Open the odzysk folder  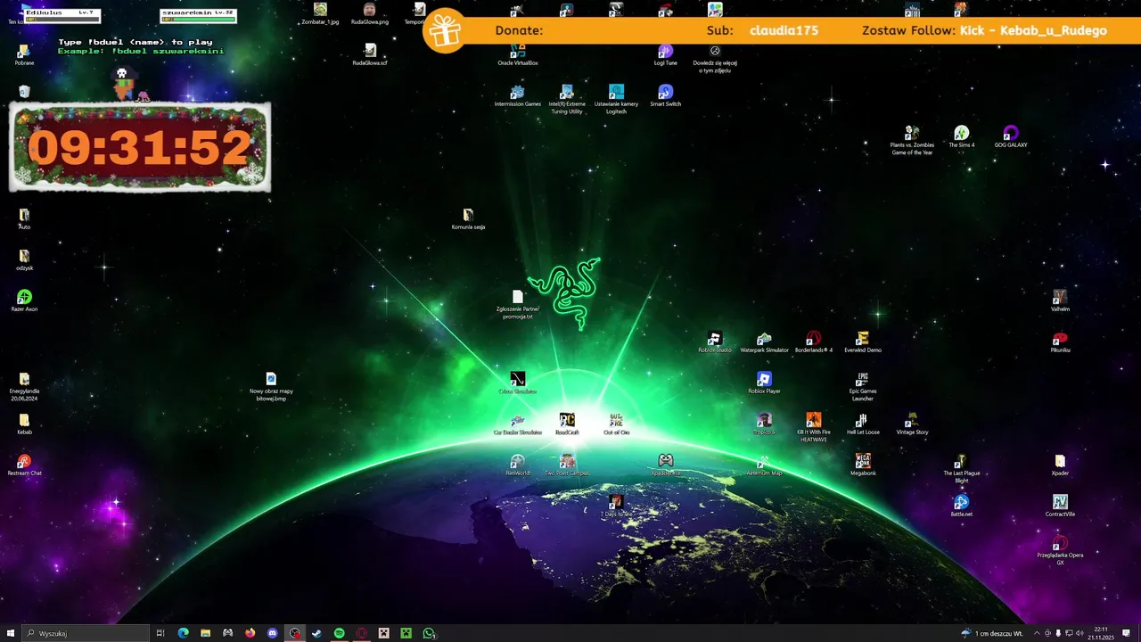click(24, 259)
